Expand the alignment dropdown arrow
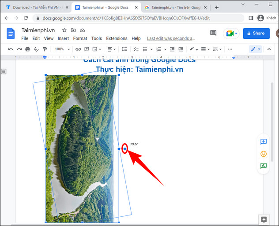This screenshot has height=226, width=279. click(x=114, y=49)
